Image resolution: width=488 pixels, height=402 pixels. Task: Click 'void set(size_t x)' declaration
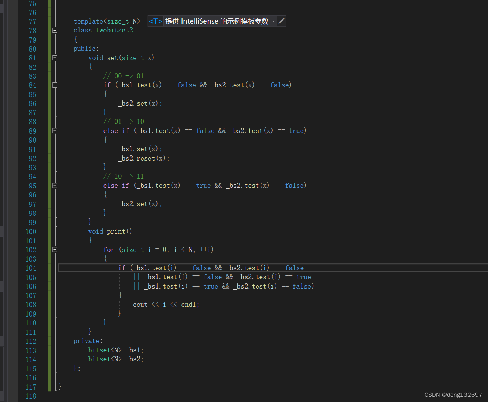click(x=121, y=58)
